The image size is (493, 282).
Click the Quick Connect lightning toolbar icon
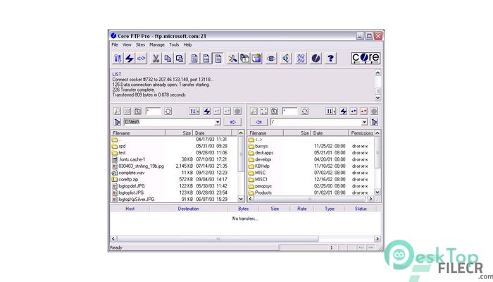pos(130,59)
